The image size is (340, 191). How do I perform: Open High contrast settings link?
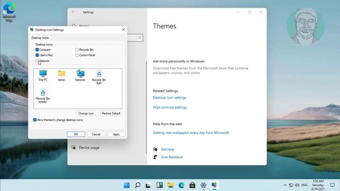pos(170,107)
